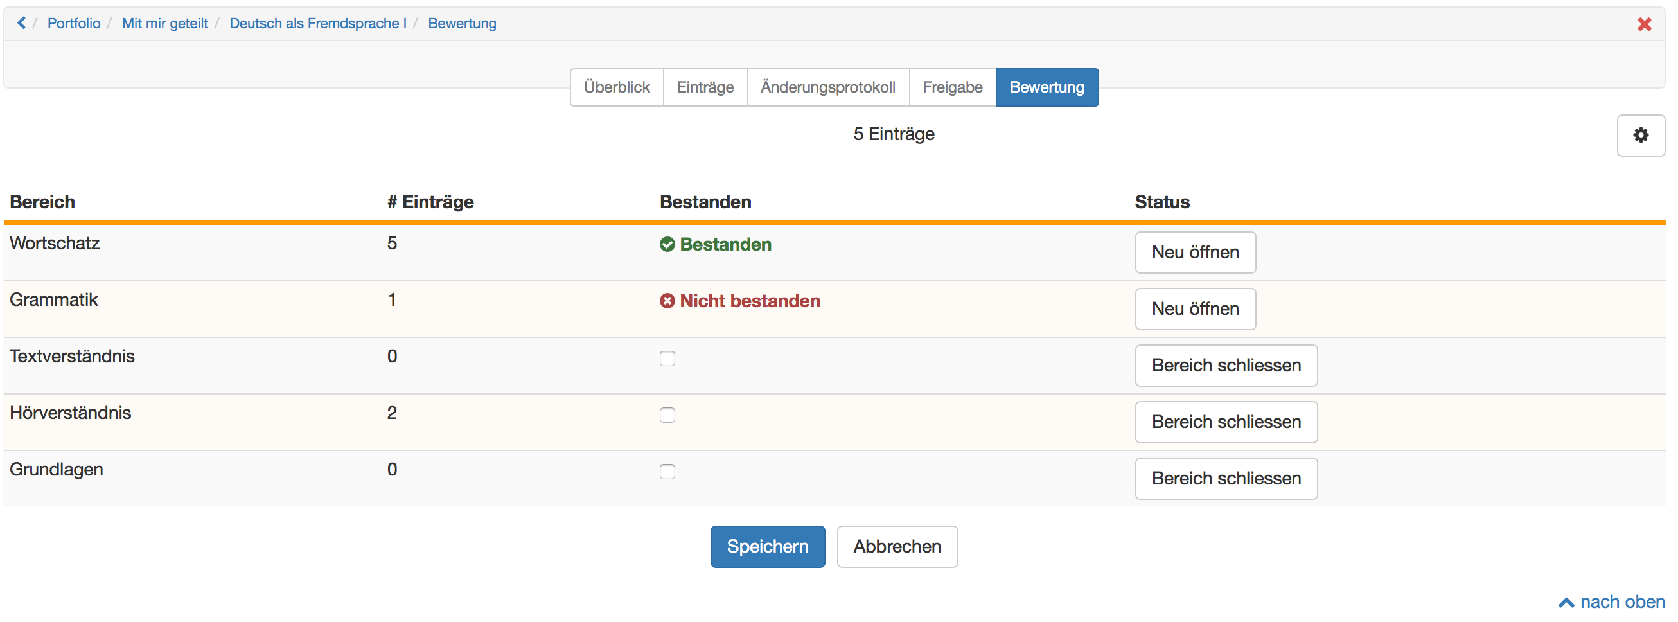Switch to the Einträge tab
This screenshot has width=1678, height=622.
[705, 87]
